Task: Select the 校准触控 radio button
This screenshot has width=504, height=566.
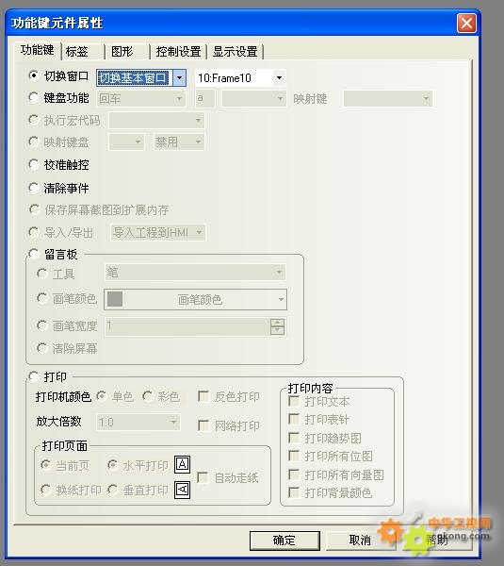Action: pyautogui.click(x=34, y=164)
